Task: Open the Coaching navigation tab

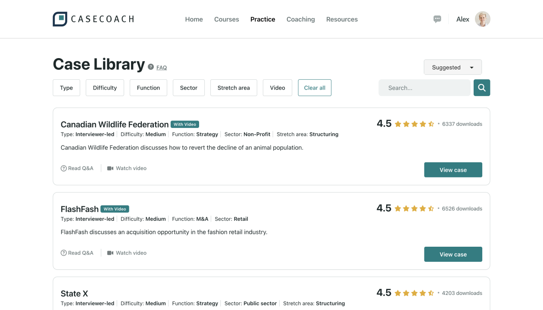Action: 300,19
